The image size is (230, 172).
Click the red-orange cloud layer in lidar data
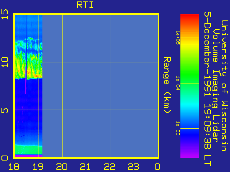(x=36, y=76)
